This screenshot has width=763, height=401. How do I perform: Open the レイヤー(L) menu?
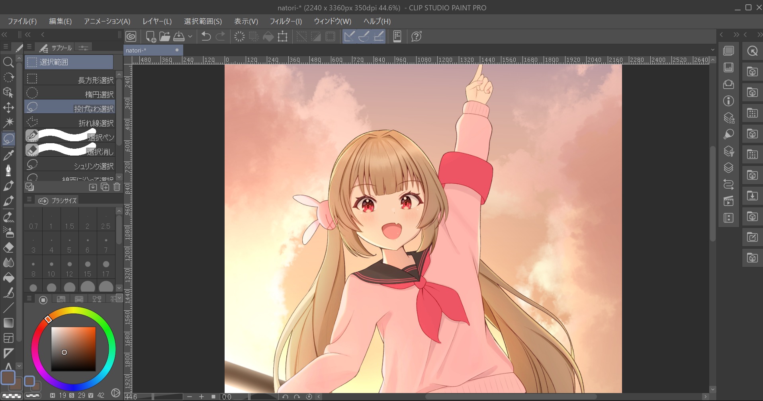click(157, 21)
